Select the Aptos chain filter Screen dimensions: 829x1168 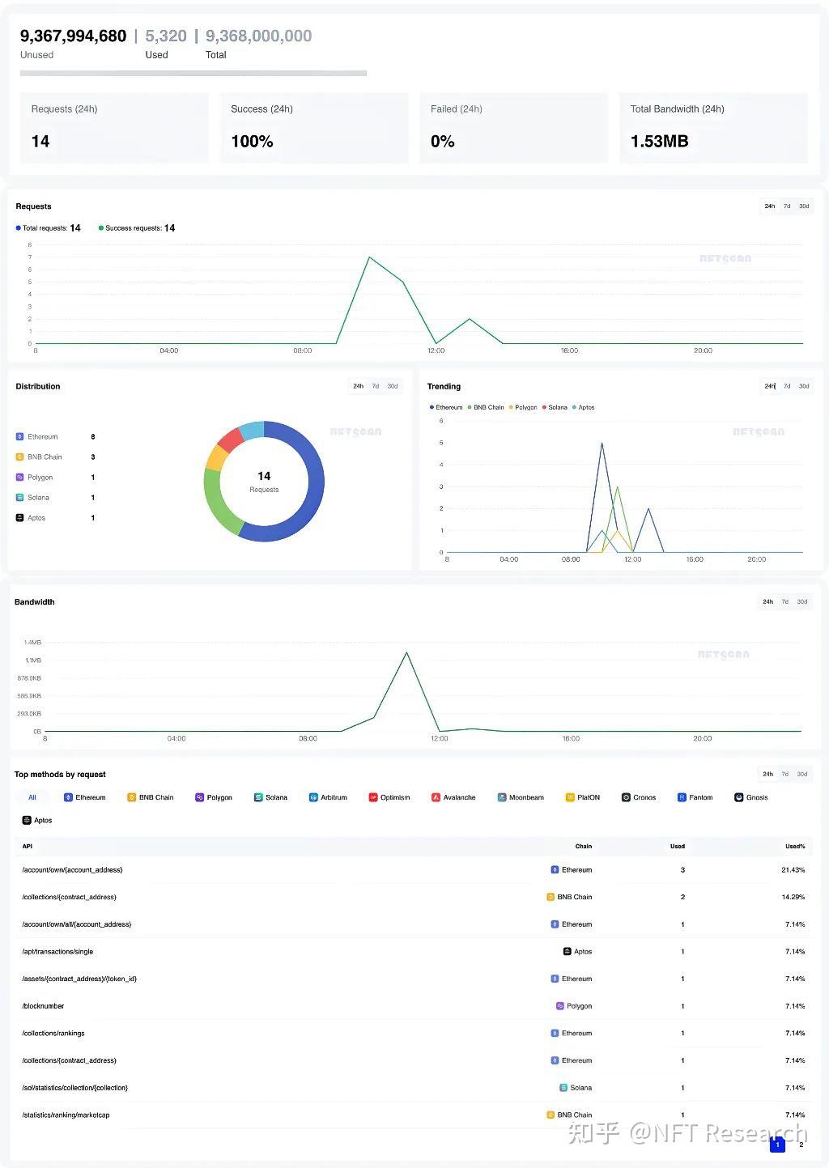(37, 820)
